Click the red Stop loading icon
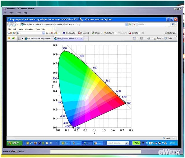The width and height of the screenshot is (185, 158). pos(134,24)
